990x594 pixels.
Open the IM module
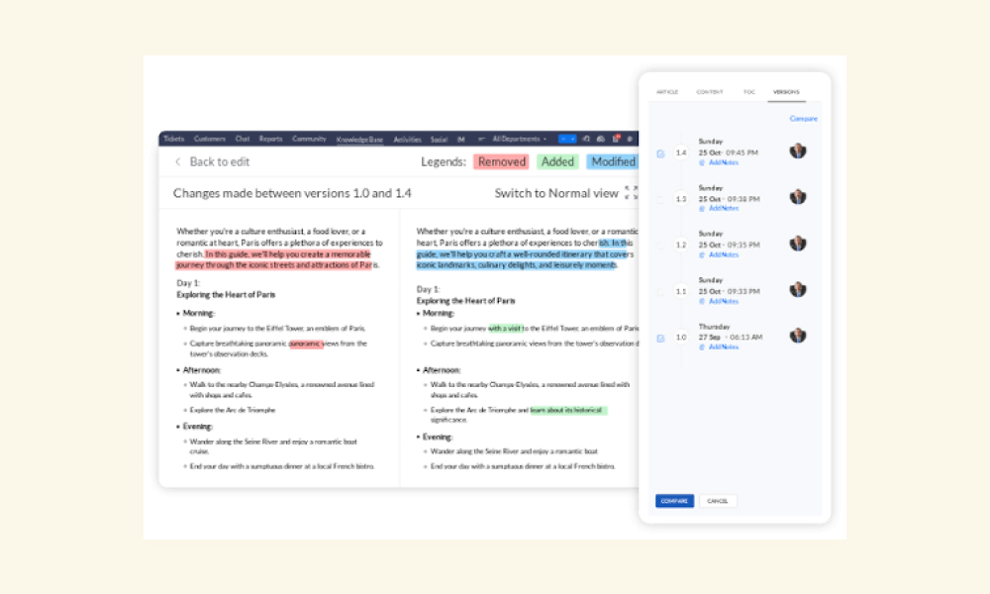[461, 140]
